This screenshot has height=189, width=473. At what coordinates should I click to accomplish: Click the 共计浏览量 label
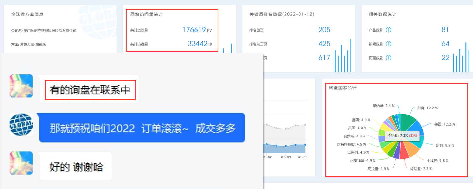(139, 30)
